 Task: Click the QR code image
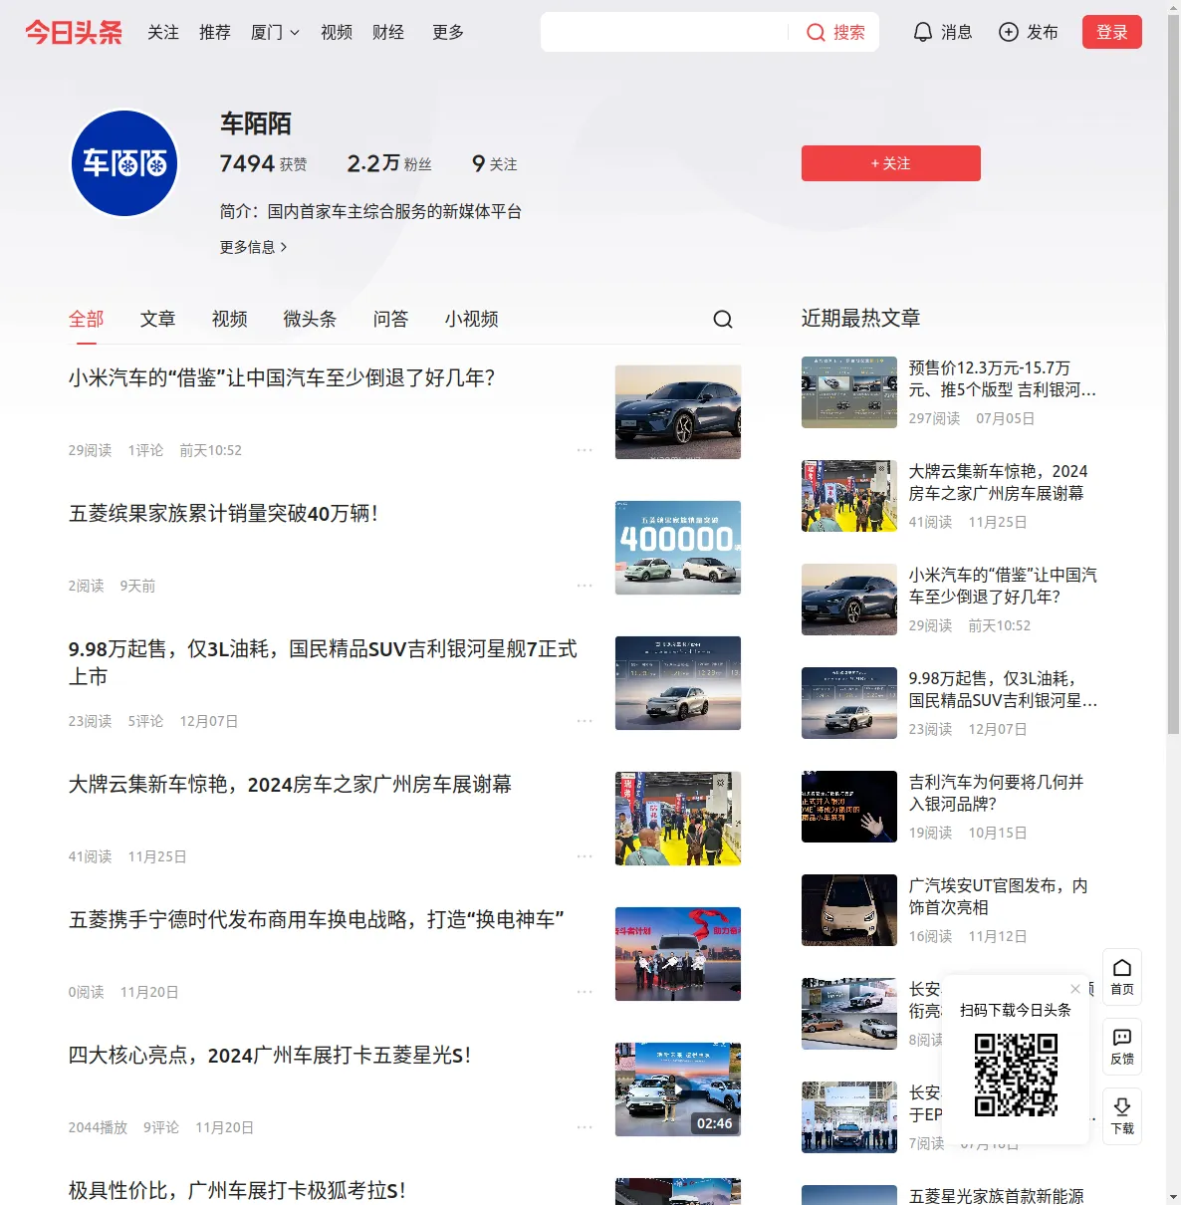point(1016,1075)
